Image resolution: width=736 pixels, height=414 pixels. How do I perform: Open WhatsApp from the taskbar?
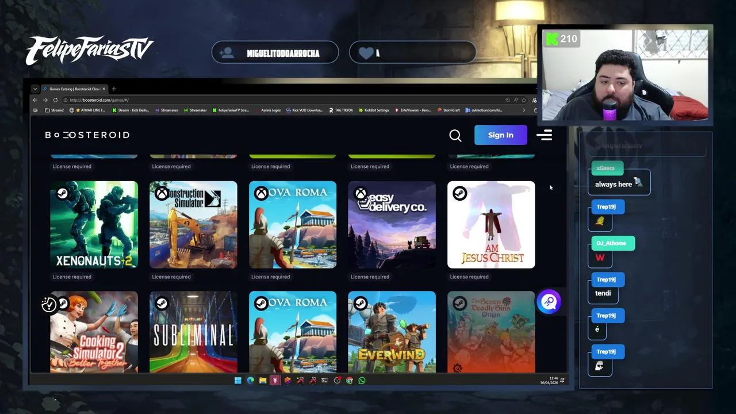[x=362, y=380]
